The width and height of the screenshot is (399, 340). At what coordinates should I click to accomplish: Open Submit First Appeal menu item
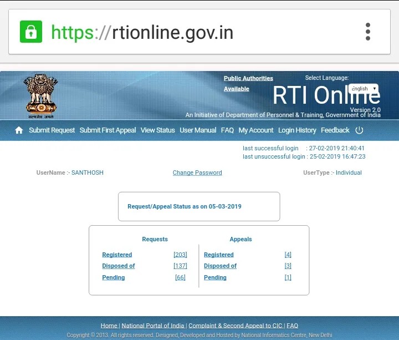point(108,130)
